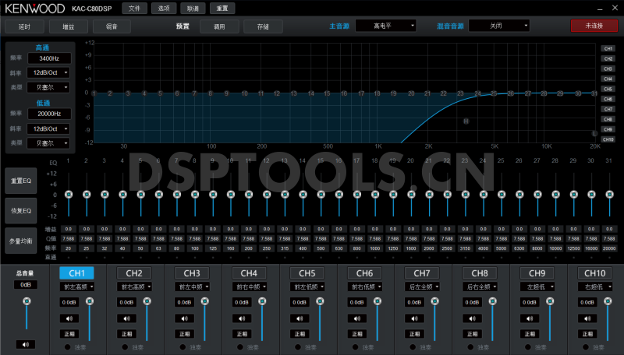Image resolution: width=624 pixels, height=355 pixels.
Task: Open the 文件 (File) menu
Action: pyautogui.click(x=135, y=8)
